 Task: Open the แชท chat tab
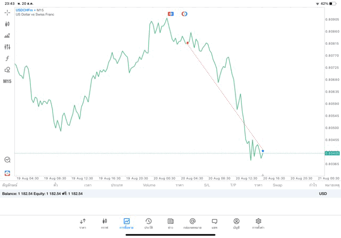point(214,223)
